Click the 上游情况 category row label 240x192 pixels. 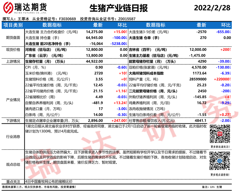pyautogui.click(x=13, y=61)
